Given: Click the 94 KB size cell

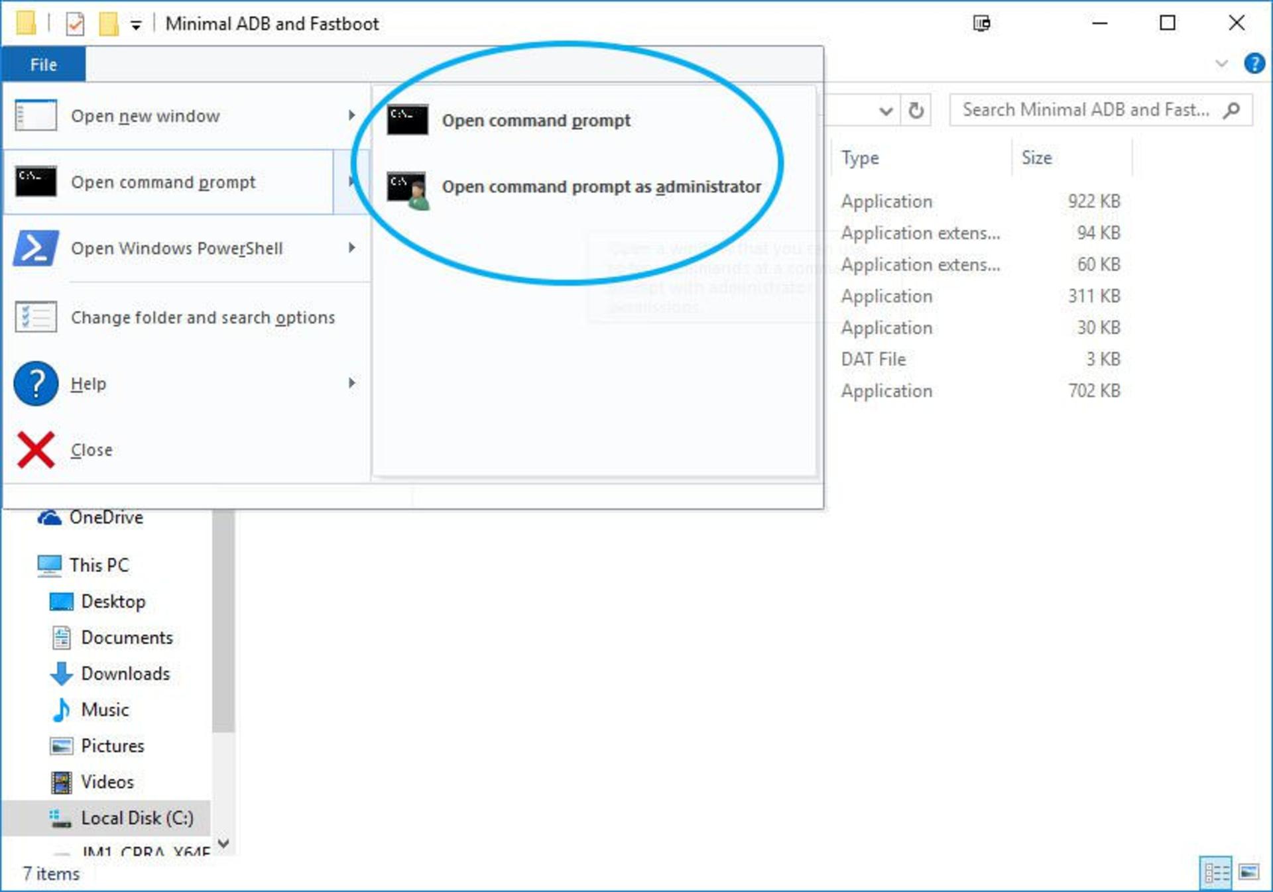Looking at the screenshot, I should click(x=1098, y=233).
